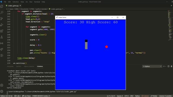
Task: Change the CRLF end of line sequence
Action: tap(132, 96)
